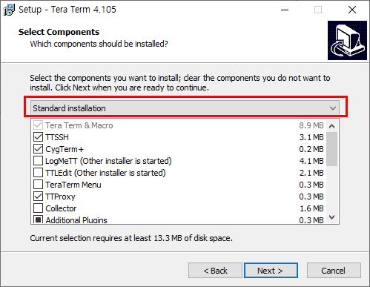
Task: Enable the TeraTerm Menu checkbox
Action: click(x=38, y=185)
